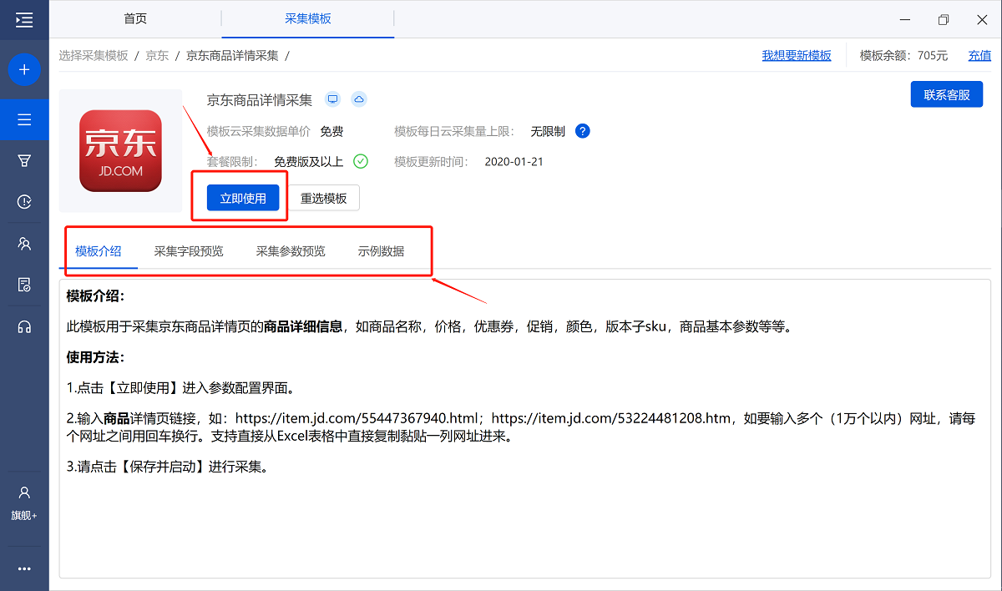Open the document check icon in sidebar
This screenshot has height=591, width=1002.
[24, 285]
